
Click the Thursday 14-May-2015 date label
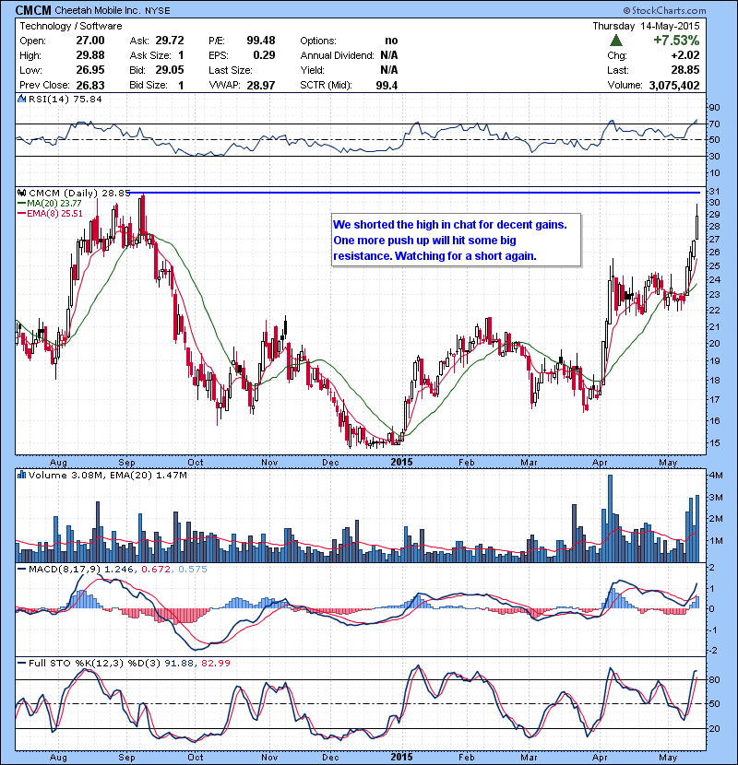(x=646, y=26)
